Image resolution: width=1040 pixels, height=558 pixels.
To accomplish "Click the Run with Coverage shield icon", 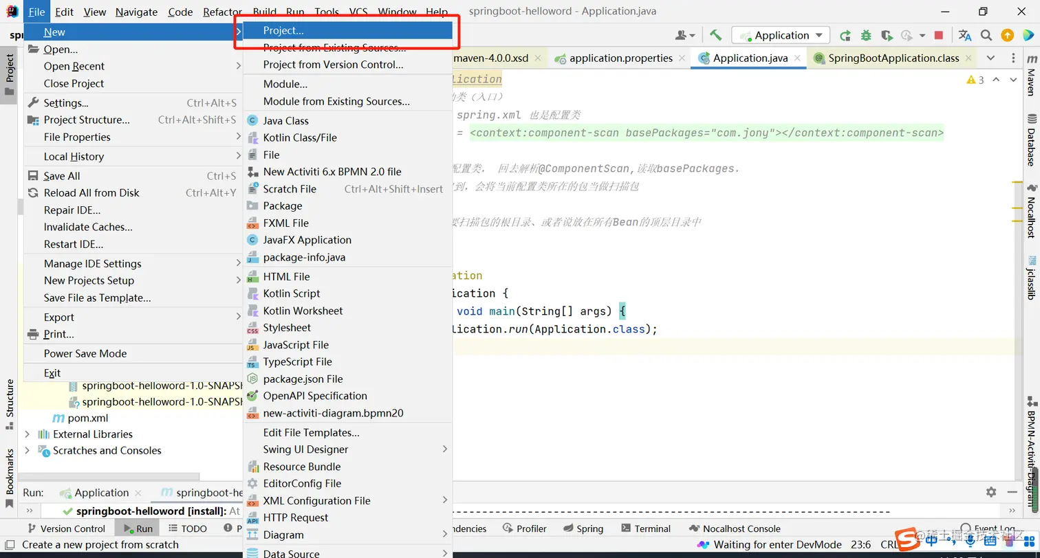I will tap(887, 35).
